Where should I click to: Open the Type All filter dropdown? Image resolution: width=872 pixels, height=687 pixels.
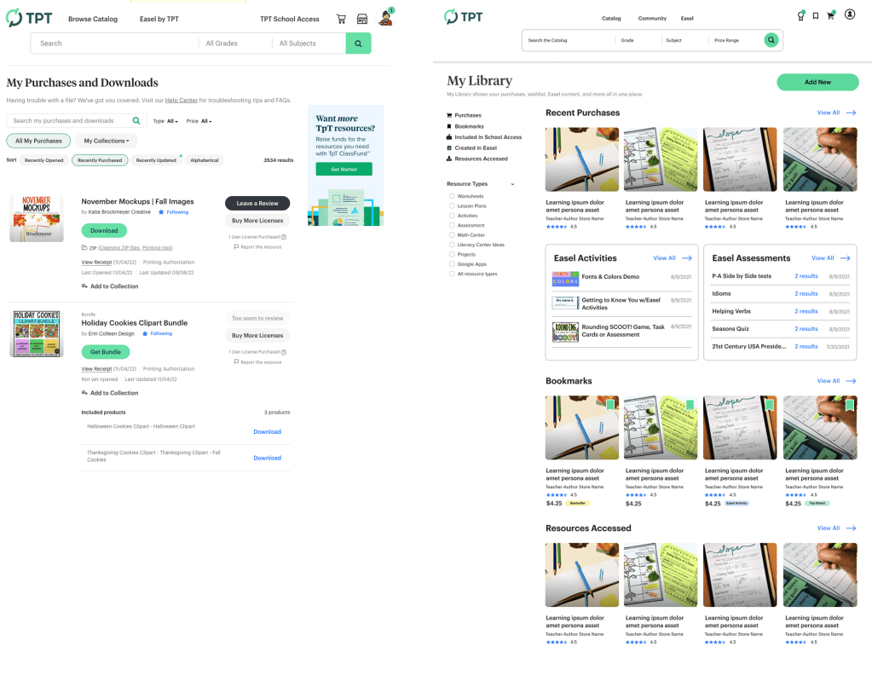166,121
